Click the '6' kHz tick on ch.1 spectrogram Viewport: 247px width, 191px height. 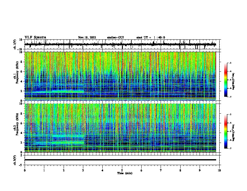click(x=22, y=71)
